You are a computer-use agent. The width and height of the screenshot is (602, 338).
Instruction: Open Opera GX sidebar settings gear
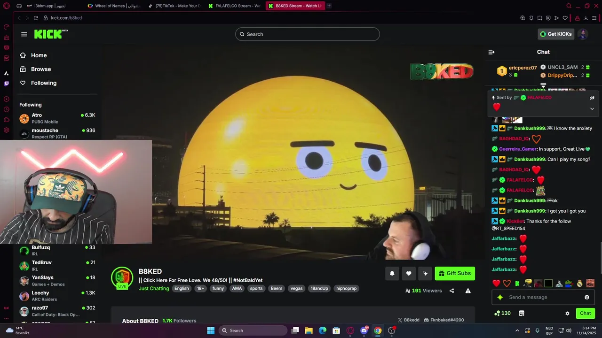coord(6,130)
